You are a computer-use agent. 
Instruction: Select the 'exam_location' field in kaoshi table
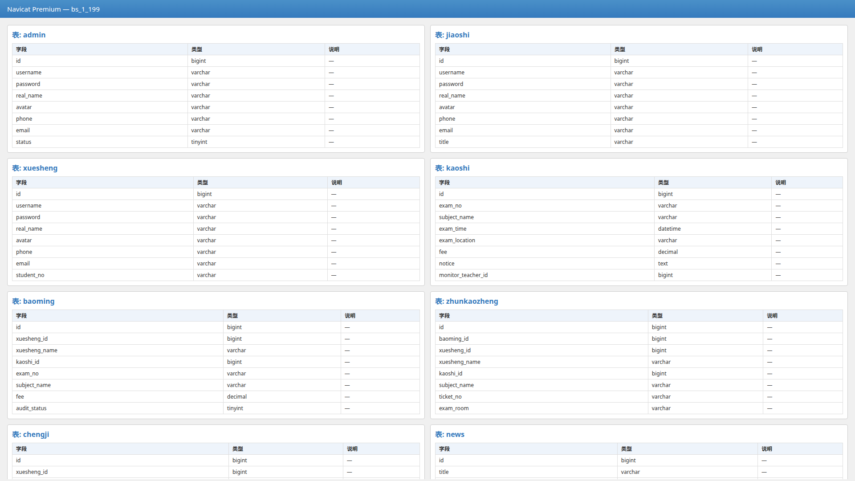click(x=457, y=240)
